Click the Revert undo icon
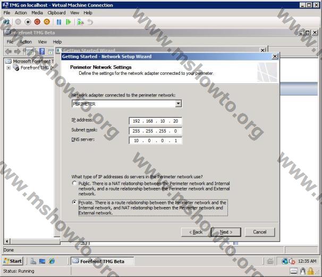322x277 pixels. tap(90, 22)
